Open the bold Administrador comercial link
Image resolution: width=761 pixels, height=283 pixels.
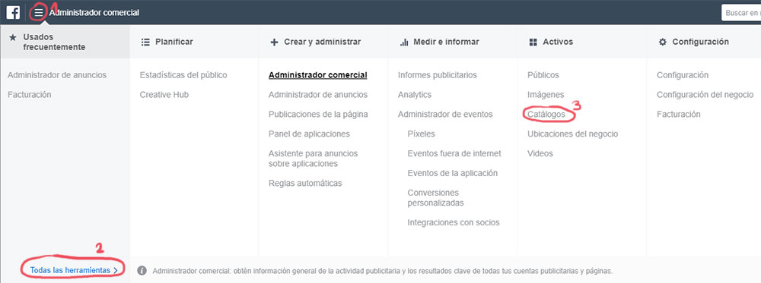point(318,75)
